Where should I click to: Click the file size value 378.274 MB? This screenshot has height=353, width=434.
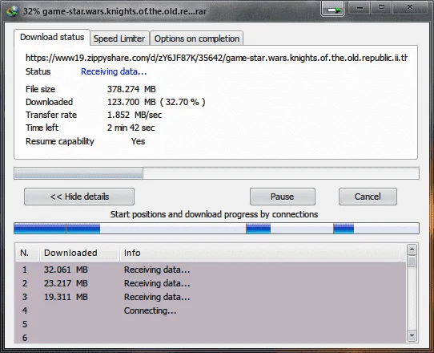[x=131, y=89]
